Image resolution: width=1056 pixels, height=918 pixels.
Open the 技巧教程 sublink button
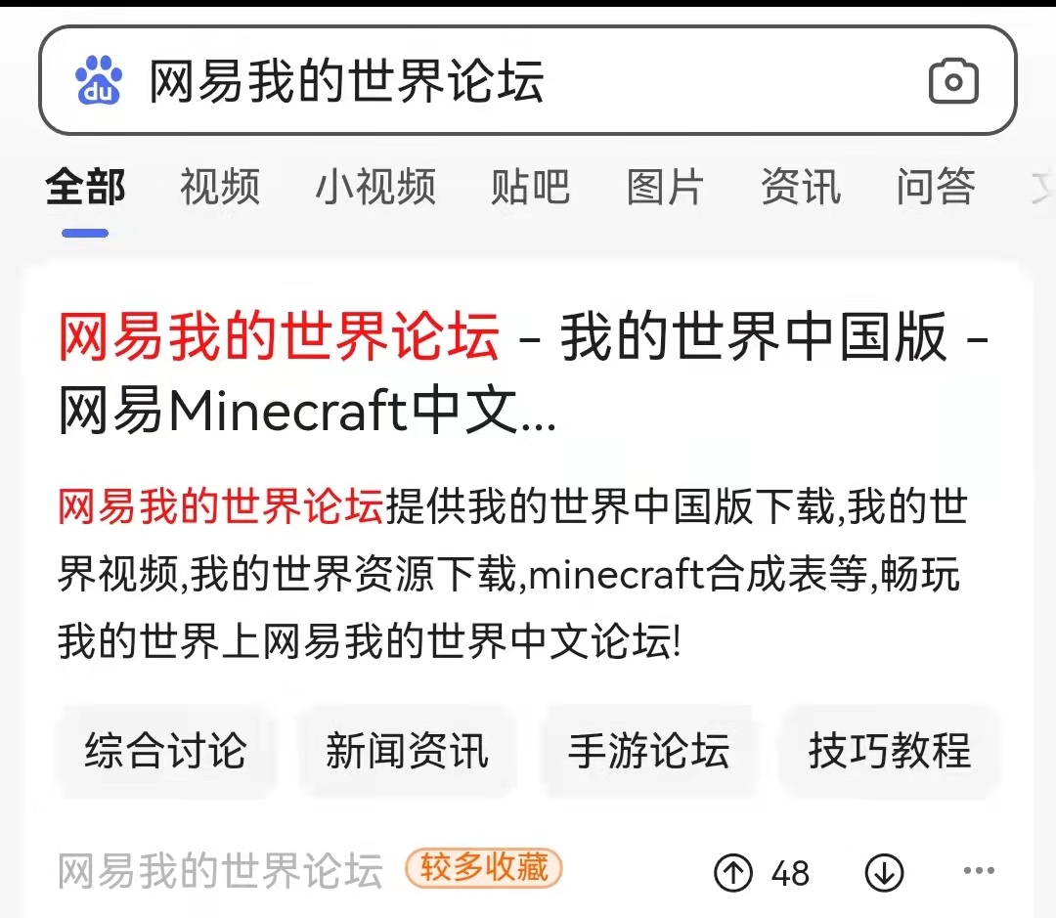point(890,750)
